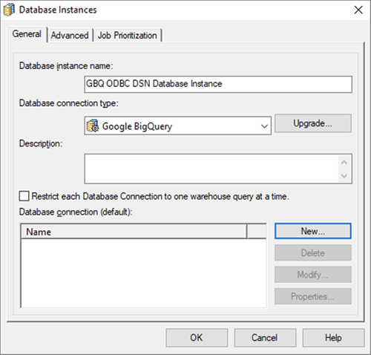The height and width of the screenshot is (355, 371).
Task: Click the description scrollbar up arrow
Action: [x=344, y=163]
